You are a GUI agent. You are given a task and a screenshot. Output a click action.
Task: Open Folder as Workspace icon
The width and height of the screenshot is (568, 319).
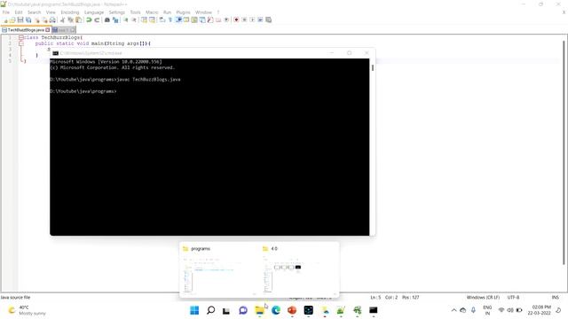point(218,19)
